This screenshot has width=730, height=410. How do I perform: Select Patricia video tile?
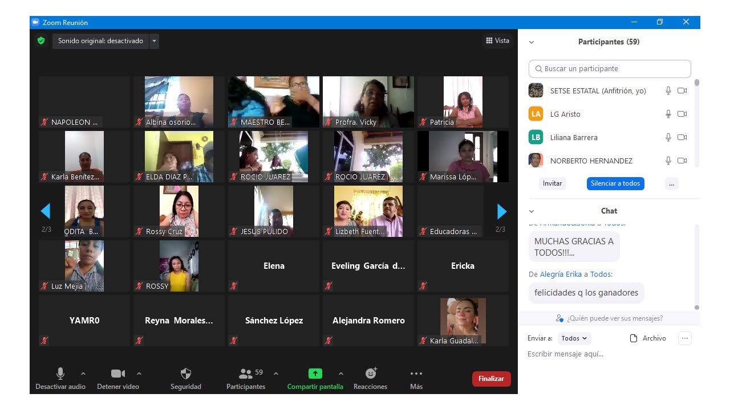(463, 102)
